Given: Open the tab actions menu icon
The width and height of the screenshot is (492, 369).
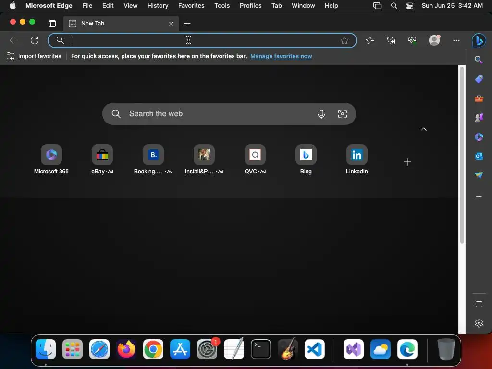Looking at the screenshot, I should pyautogui.click(x=52, y=24).
